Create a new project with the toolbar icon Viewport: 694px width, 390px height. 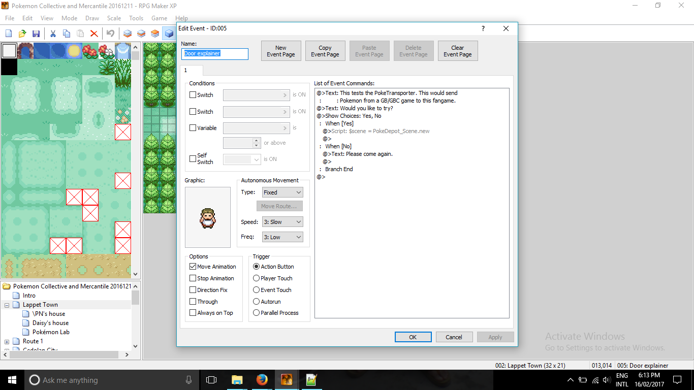point(9,34)
